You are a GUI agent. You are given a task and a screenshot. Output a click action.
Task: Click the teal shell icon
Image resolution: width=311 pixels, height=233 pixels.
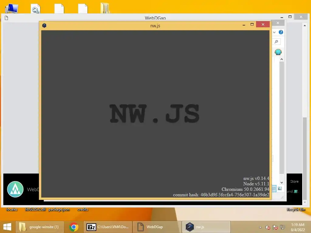(x=278, y=52)
